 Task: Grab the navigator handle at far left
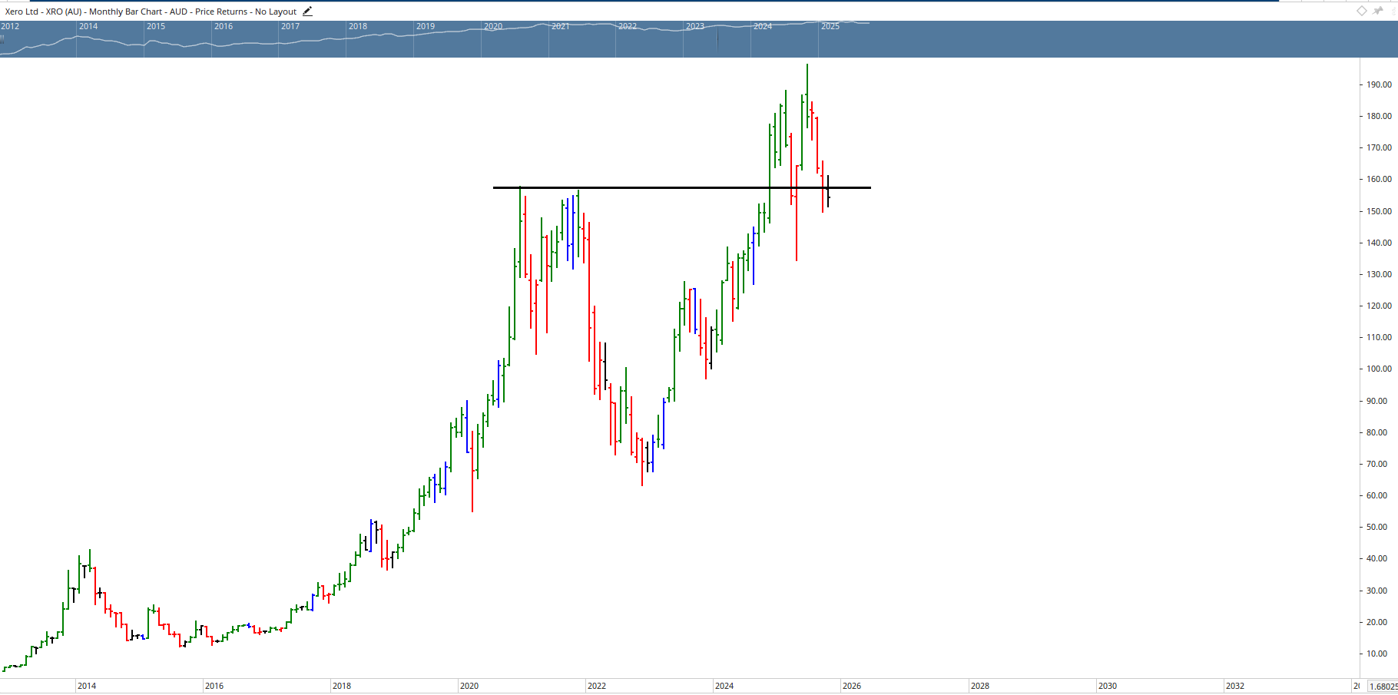point(2,38)
